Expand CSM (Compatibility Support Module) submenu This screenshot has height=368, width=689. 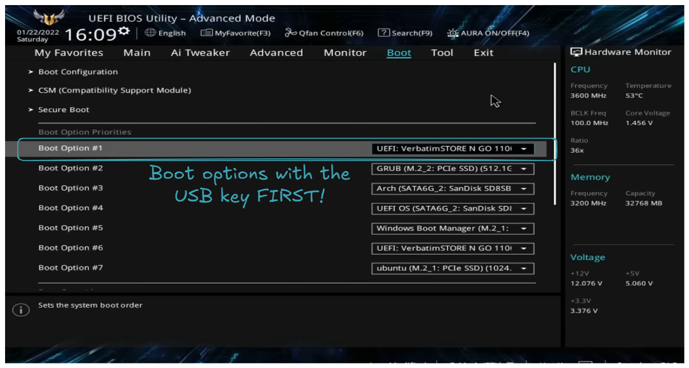(x=114, y=90)
